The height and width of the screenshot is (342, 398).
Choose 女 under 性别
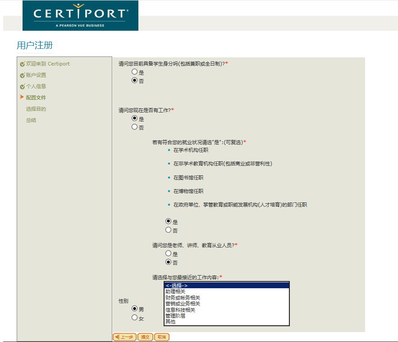(x=134, y=318)
